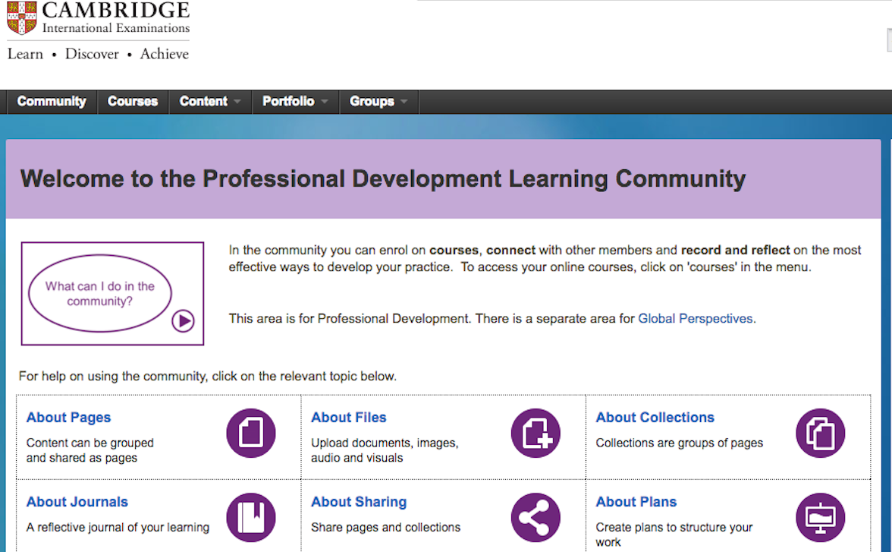Click 'Share pages and collections' text
Image resolution: width=892 pixels, height=552 pixels.
(x=385, y=528)
